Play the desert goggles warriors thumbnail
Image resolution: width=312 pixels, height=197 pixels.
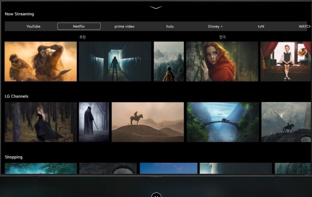pyautogui.click(x=41, y=62)
